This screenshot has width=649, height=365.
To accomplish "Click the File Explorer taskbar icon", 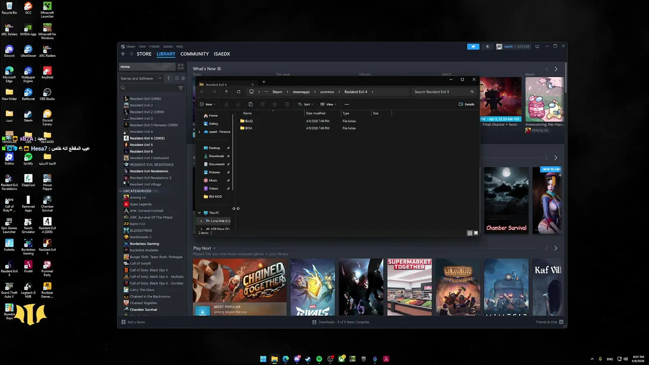I will pyautogui.click(x=274, y=359).
